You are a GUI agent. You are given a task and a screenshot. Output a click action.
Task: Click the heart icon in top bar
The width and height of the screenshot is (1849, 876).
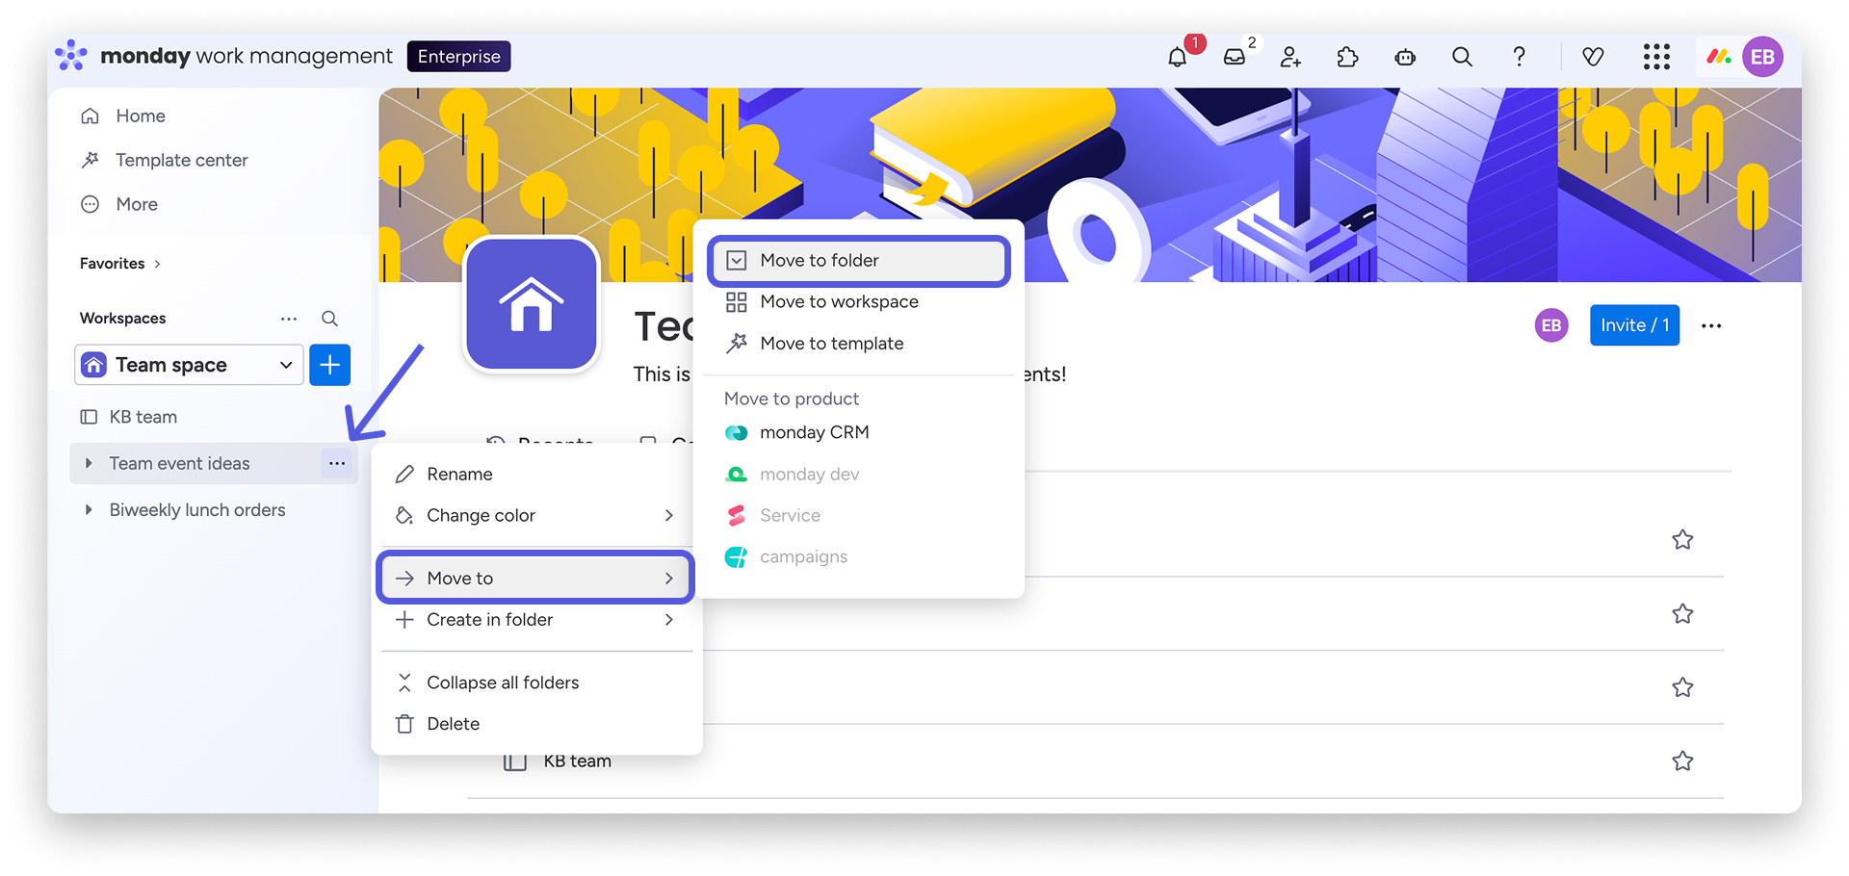click(x=1593, y=57)
